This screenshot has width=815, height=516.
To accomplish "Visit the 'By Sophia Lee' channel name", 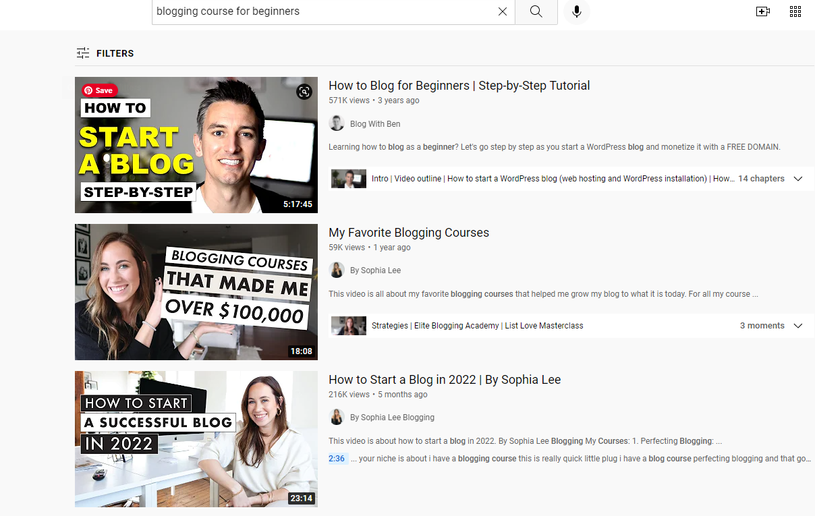I will pos(375,270).
